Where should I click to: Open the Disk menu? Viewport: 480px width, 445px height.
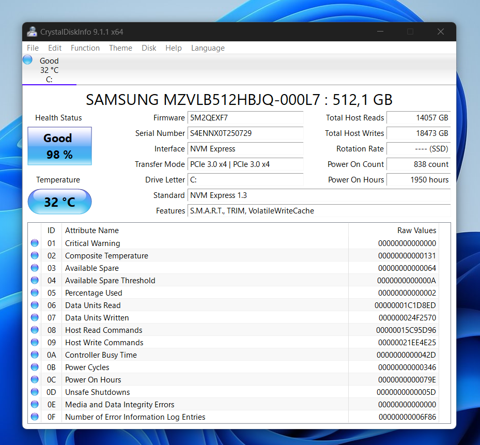149,48
